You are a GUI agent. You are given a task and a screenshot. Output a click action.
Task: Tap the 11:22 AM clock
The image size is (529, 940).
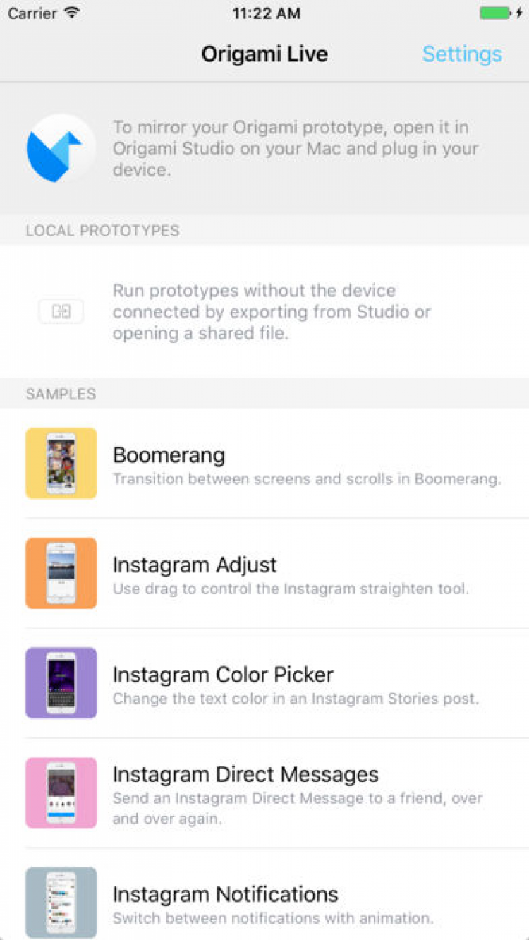click(x=266, y=13)
